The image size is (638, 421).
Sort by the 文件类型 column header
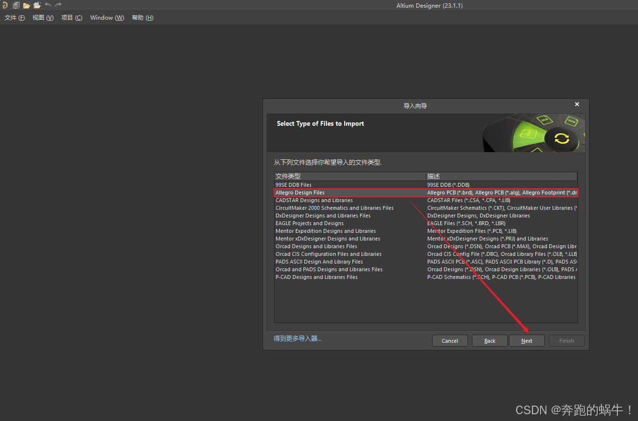(x=350, y=176)
